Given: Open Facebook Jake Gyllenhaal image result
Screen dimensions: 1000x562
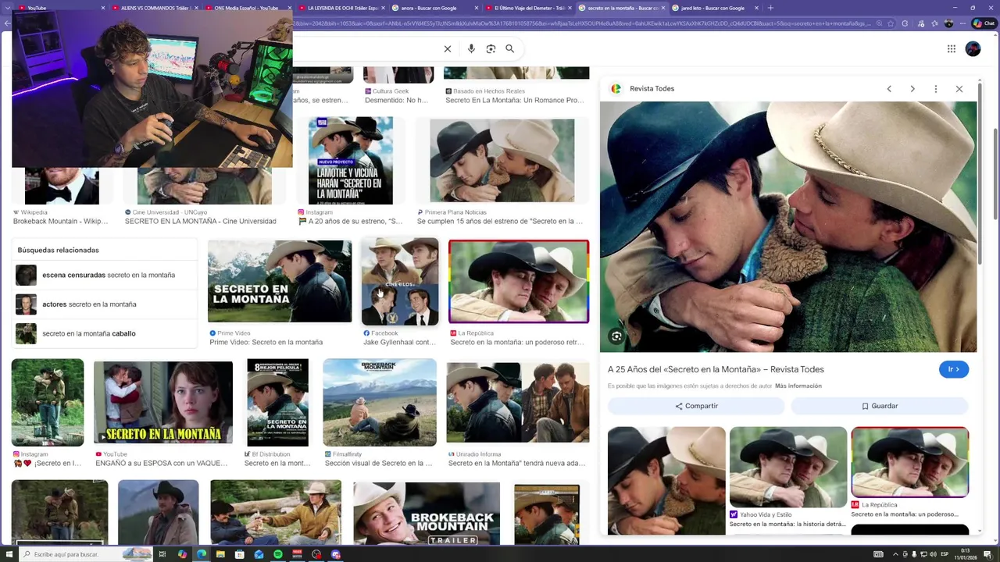Looking at the screenshot, I should coord(400,282).
